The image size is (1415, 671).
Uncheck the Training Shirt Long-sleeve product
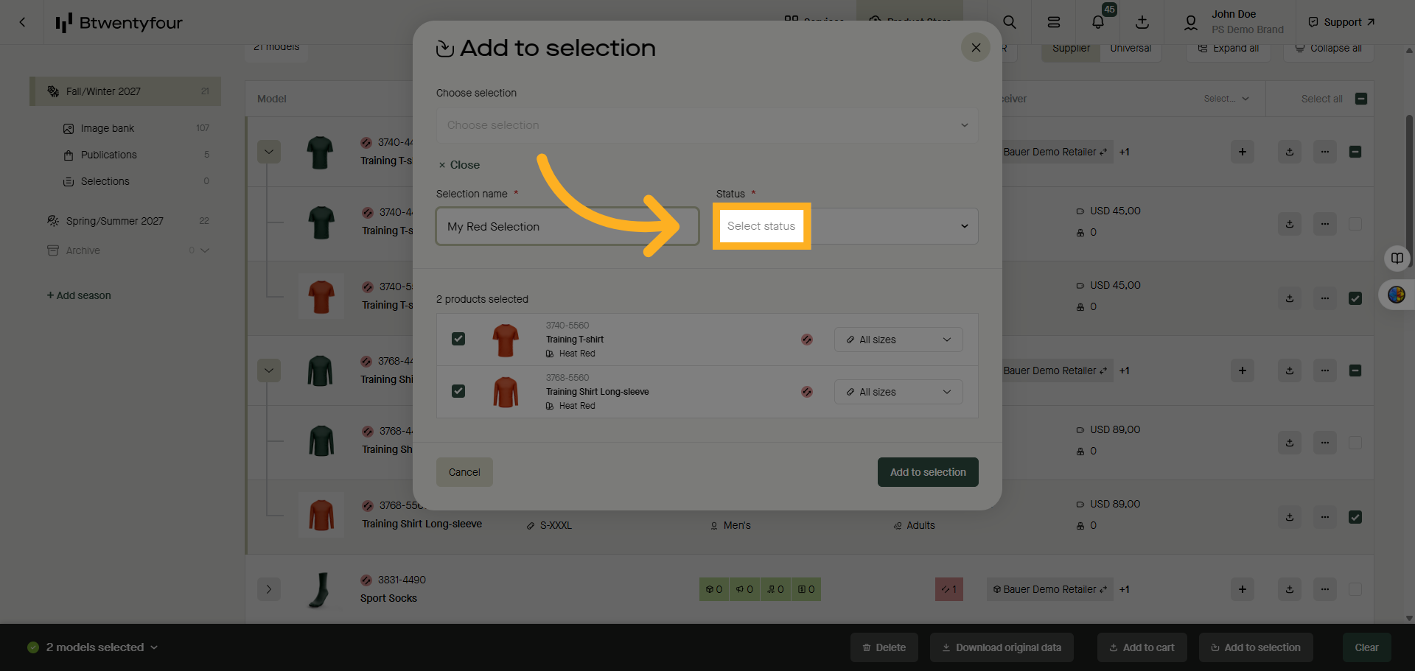click(458, 391)
